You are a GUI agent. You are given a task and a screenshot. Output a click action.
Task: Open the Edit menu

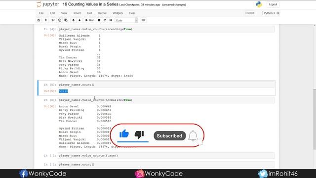(52, 13)
